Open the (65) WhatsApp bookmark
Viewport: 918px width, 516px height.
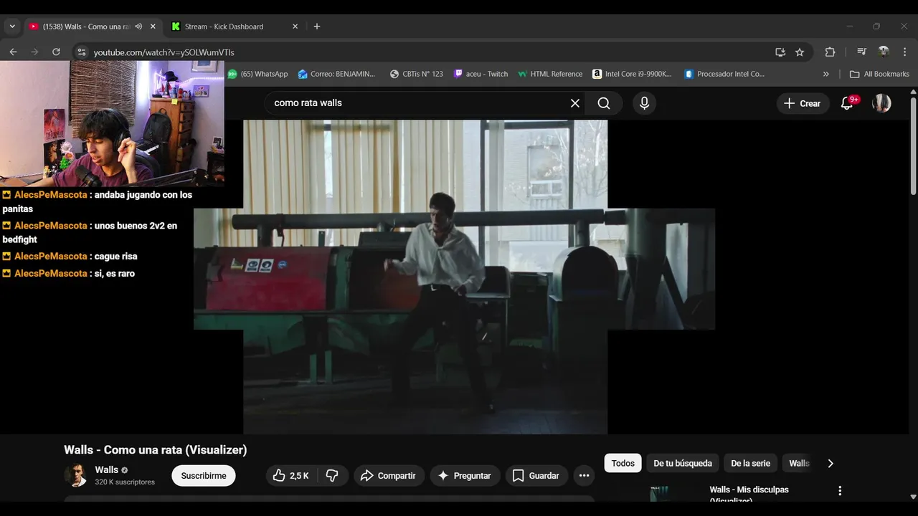point(257,74)
